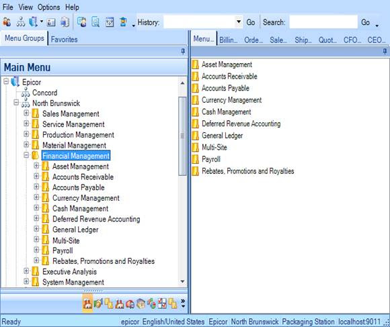Viewport: 390px width, 327px height.
Task: Collapse Financial Management tree node
Action: 26,155
